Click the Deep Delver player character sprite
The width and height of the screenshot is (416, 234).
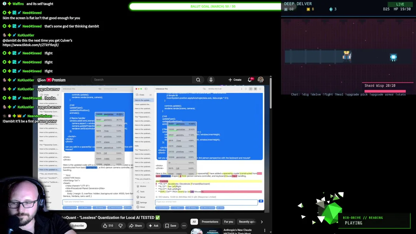click(x=346, y=56)
